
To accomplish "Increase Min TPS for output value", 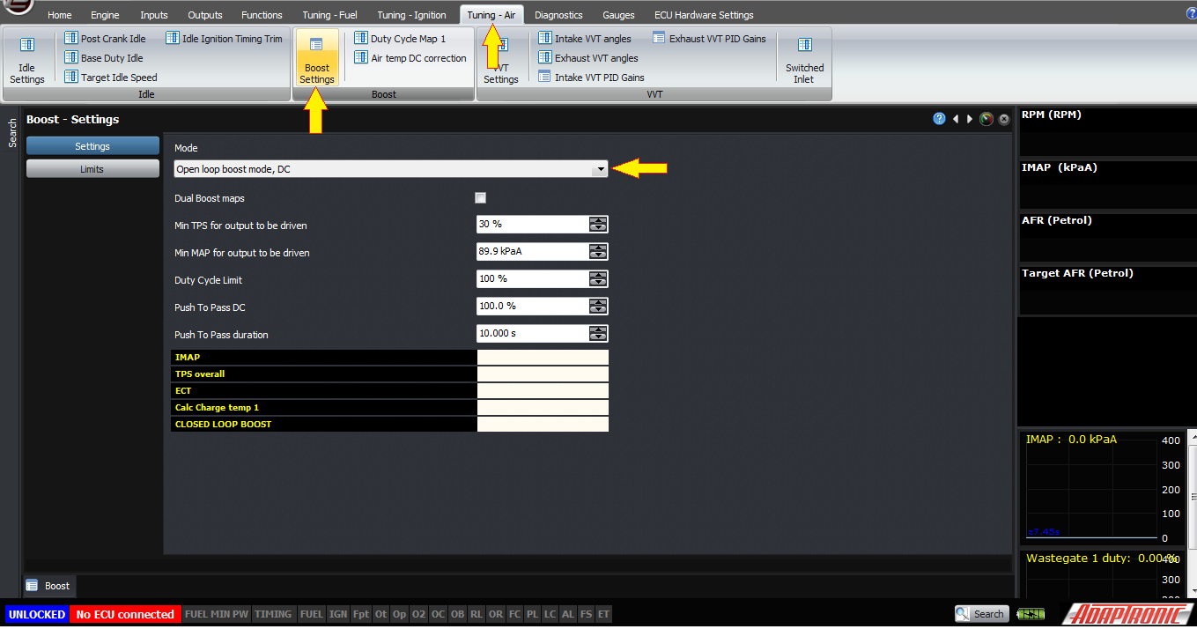I will [x=598, y=220].
